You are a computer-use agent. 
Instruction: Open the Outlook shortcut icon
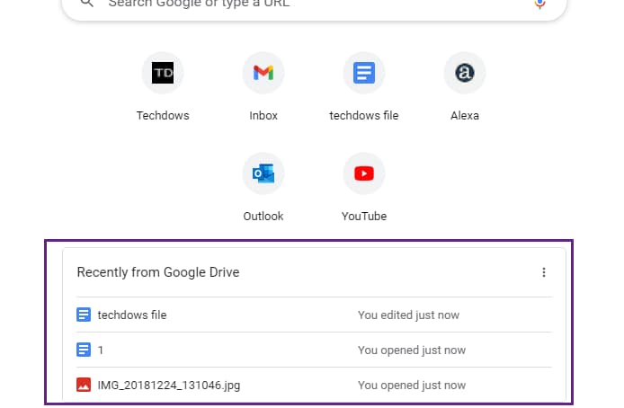click(x=263, y=173)
